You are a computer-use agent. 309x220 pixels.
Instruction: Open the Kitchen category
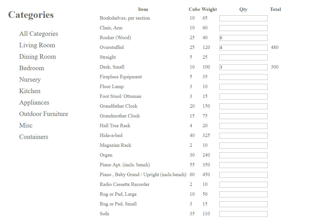(x=30, y=91)
